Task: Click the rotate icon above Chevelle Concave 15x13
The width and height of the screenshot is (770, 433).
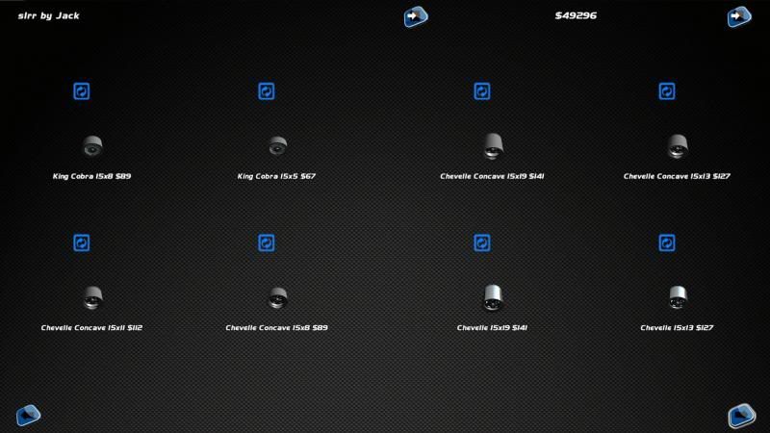Action: click(666, 91)
